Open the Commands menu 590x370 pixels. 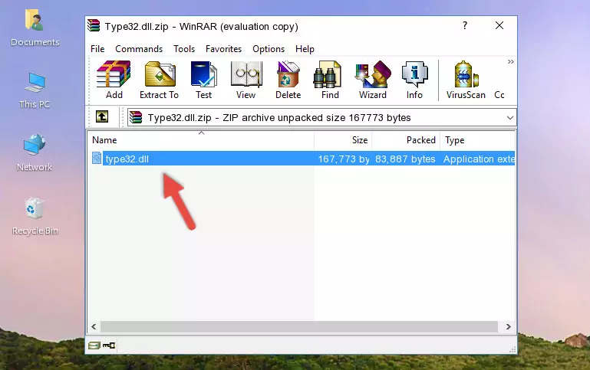click(139, 49)
